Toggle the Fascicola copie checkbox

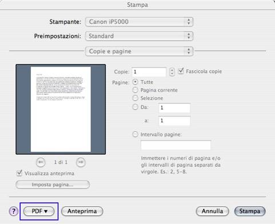181,71
